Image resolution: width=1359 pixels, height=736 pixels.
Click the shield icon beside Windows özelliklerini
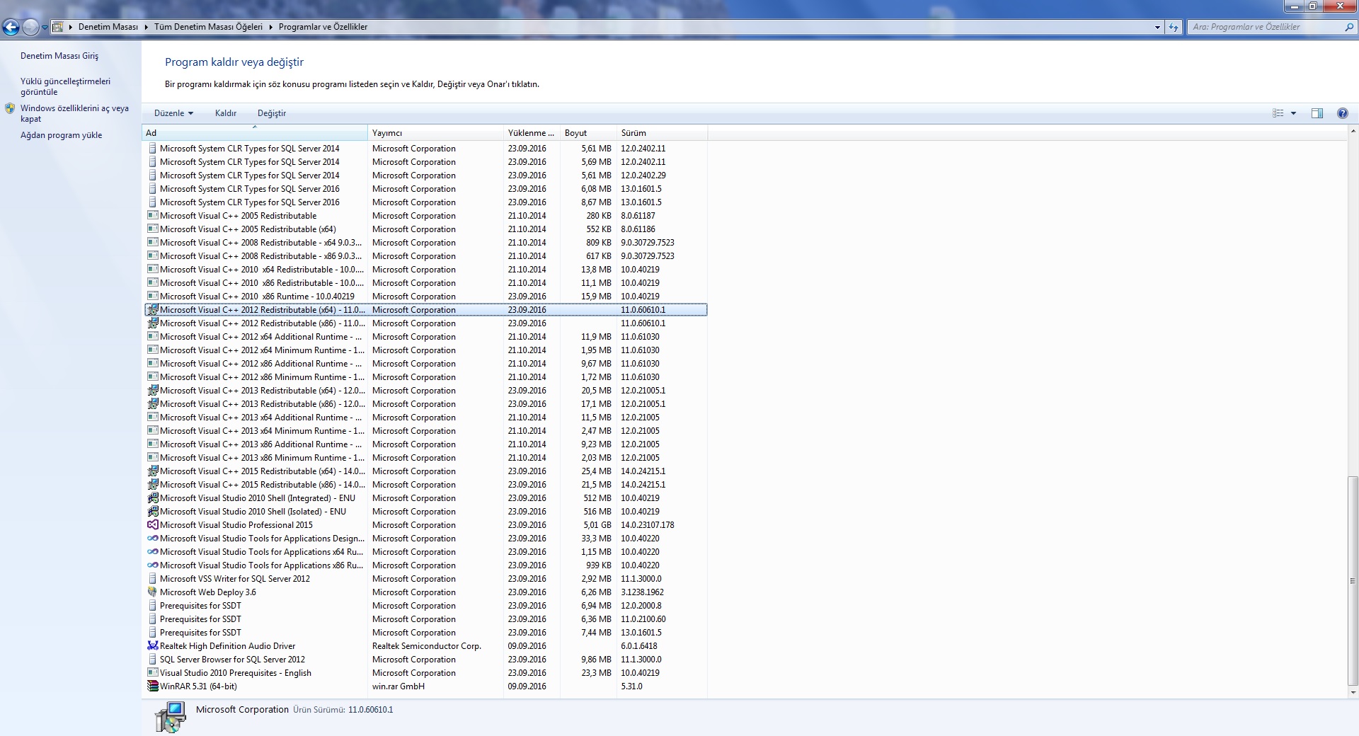10,108
